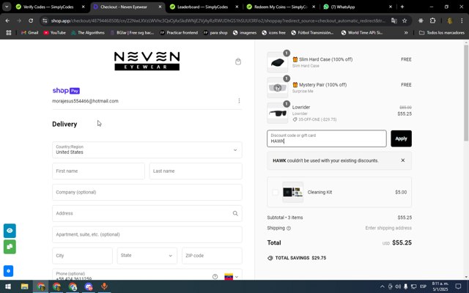Click the Windows Start button
The height and width of the screenshot is (293, 469).
point(8,286)
